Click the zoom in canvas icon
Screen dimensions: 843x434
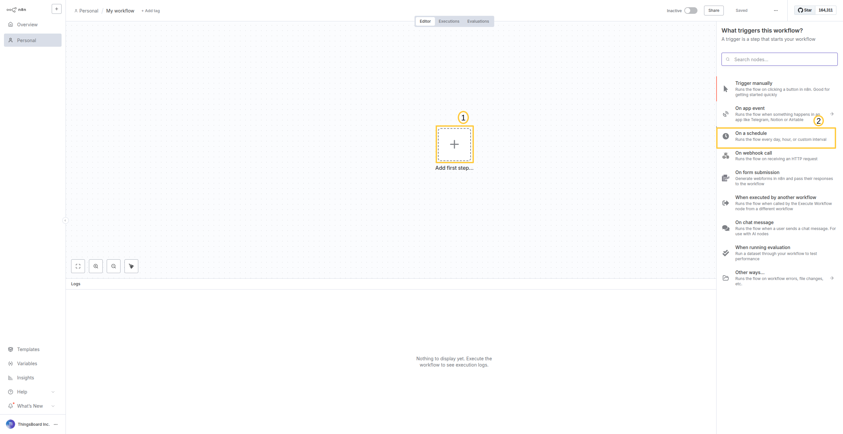point(96,266)
